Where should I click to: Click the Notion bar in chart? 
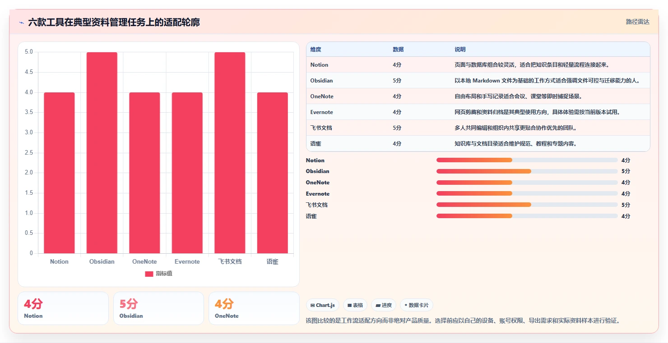(x=59, y=173)
